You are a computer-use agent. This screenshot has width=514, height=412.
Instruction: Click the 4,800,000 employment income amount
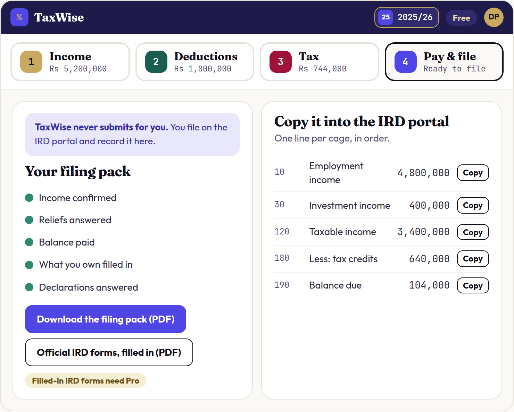pos(423,173)
